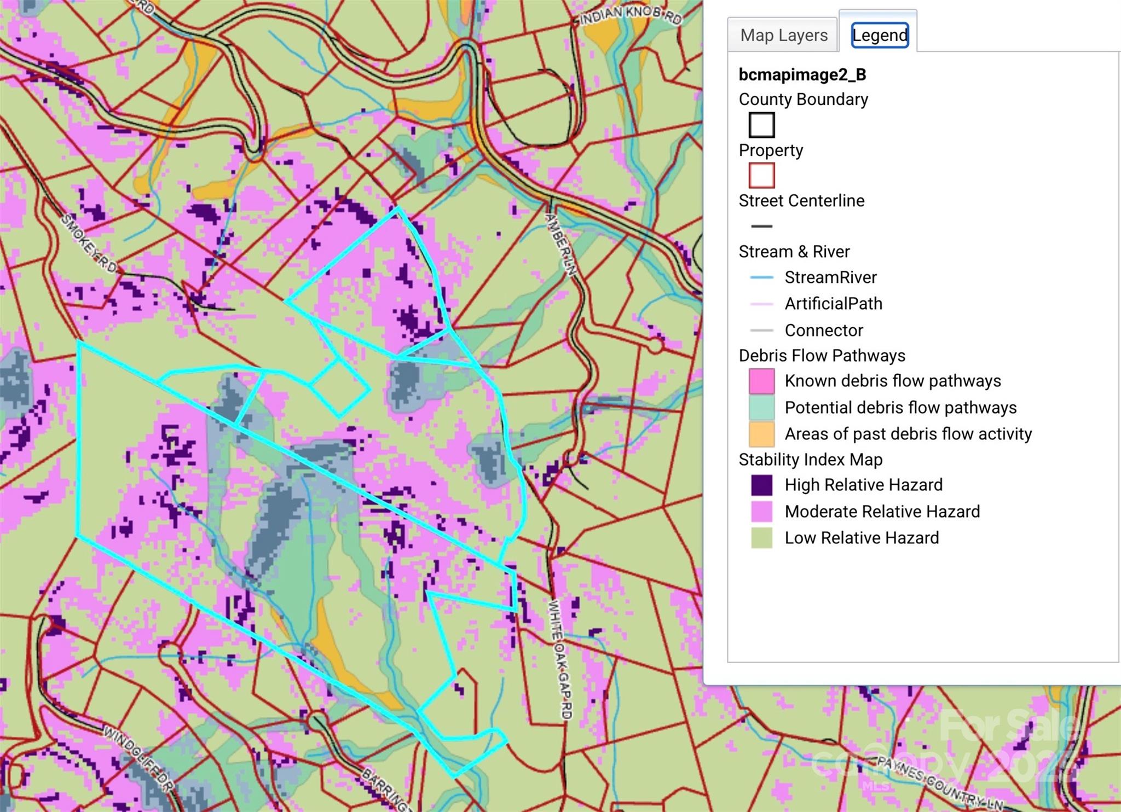This screenshot has width=1121, height=812.
Task: Click Known debris flow pathways swatch
Action: coord(761,381)
